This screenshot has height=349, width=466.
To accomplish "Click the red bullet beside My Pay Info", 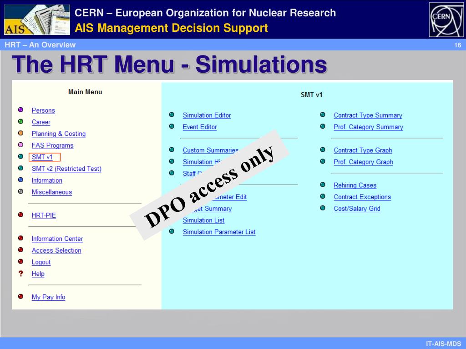I will point(20,296).
